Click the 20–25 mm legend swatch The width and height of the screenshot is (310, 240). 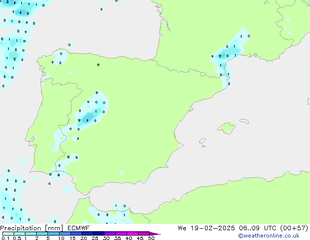[87, 234]
